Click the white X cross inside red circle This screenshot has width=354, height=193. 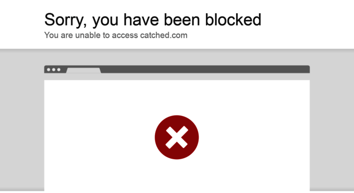click(x=177, y=137)
